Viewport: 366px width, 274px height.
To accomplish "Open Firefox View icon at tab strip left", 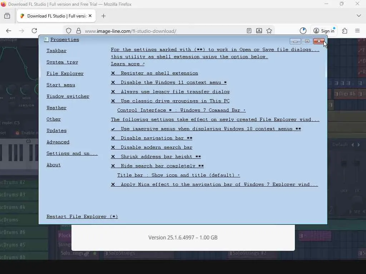I will (x=7, y=16).
